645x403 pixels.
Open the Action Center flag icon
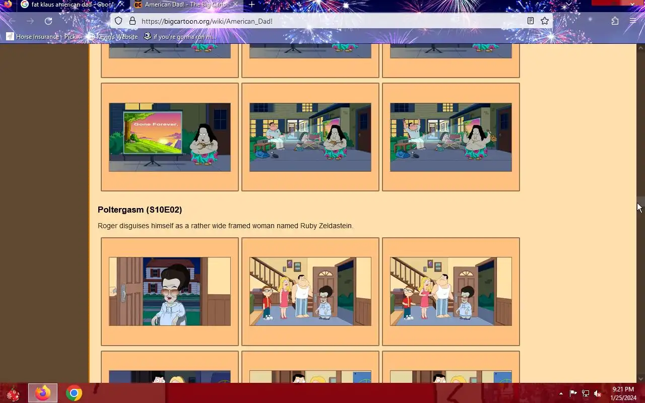pos(573,393)
